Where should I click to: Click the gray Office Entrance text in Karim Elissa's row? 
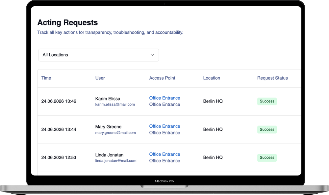(x=165, y=104)
